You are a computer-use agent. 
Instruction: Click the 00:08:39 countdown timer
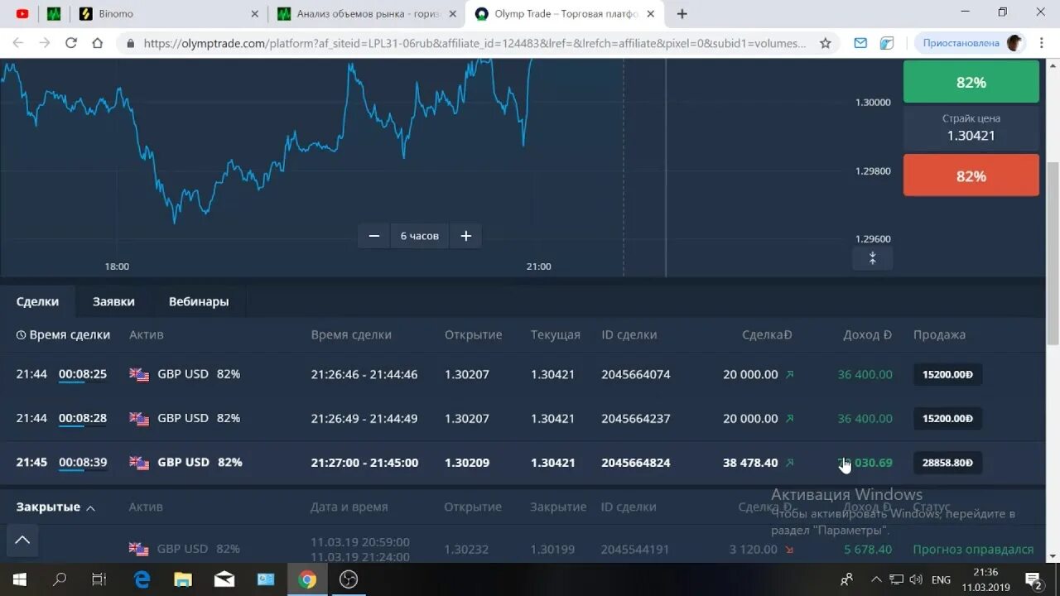pos(83,462)
